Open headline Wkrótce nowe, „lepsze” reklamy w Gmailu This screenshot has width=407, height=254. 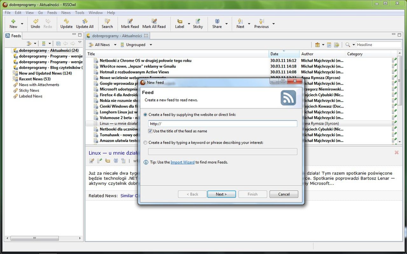click(138, 66)
